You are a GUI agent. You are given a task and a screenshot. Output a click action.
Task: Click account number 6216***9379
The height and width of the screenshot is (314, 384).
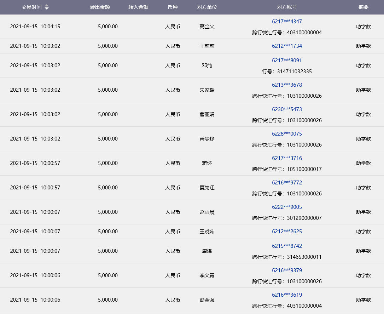[x=287, y=270]
